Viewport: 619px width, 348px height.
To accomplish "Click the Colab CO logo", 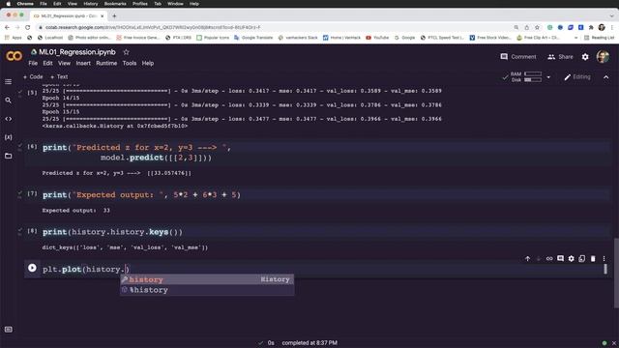I will (15, 56).
